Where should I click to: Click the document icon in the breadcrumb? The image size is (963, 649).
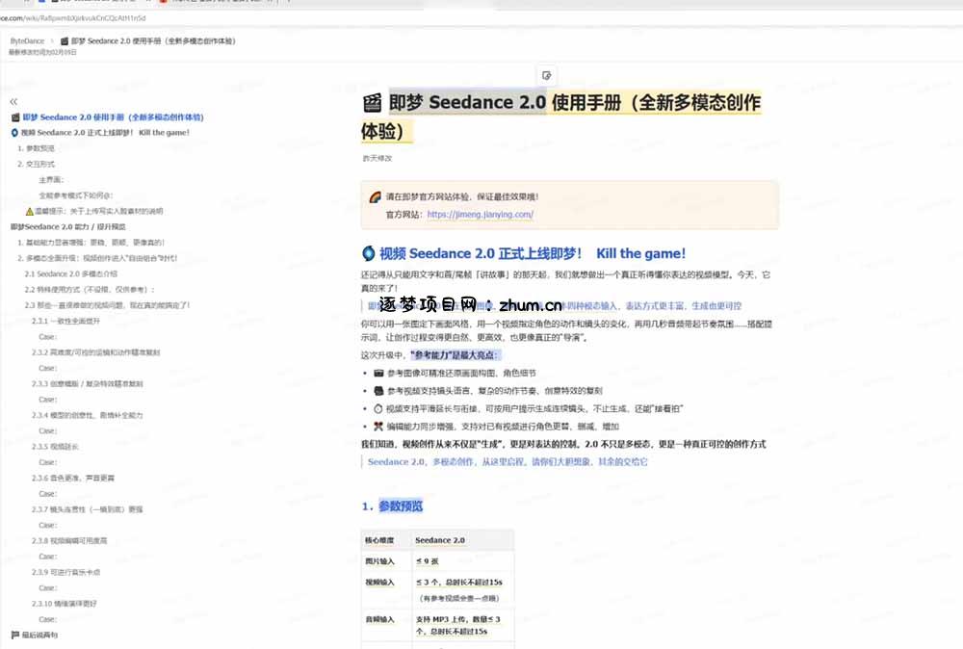(64, 41)
